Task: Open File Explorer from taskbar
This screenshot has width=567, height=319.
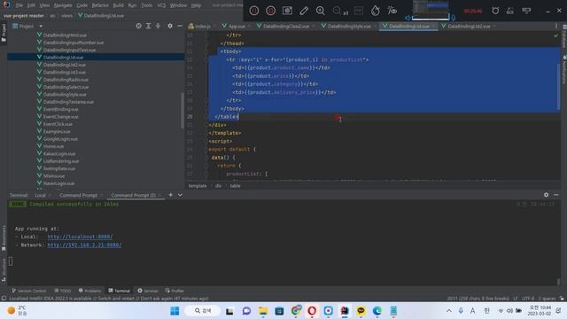Action: (x=263, y=311)
